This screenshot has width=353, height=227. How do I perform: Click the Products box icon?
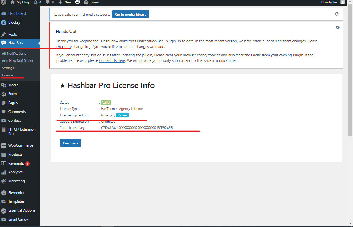3,154
